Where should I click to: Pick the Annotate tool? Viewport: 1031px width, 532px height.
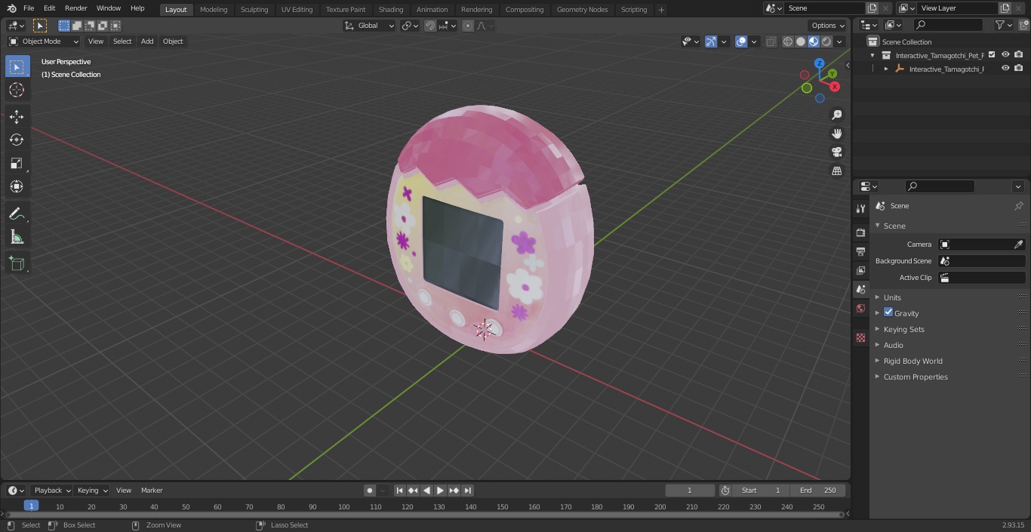17,214
